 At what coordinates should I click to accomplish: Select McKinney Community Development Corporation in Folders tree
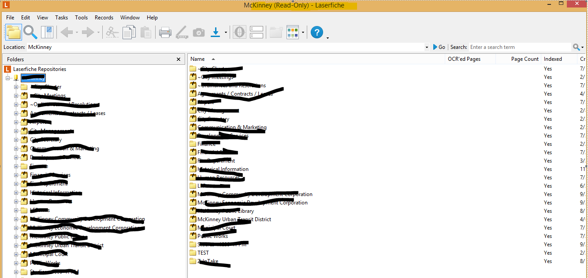[87, 219]
